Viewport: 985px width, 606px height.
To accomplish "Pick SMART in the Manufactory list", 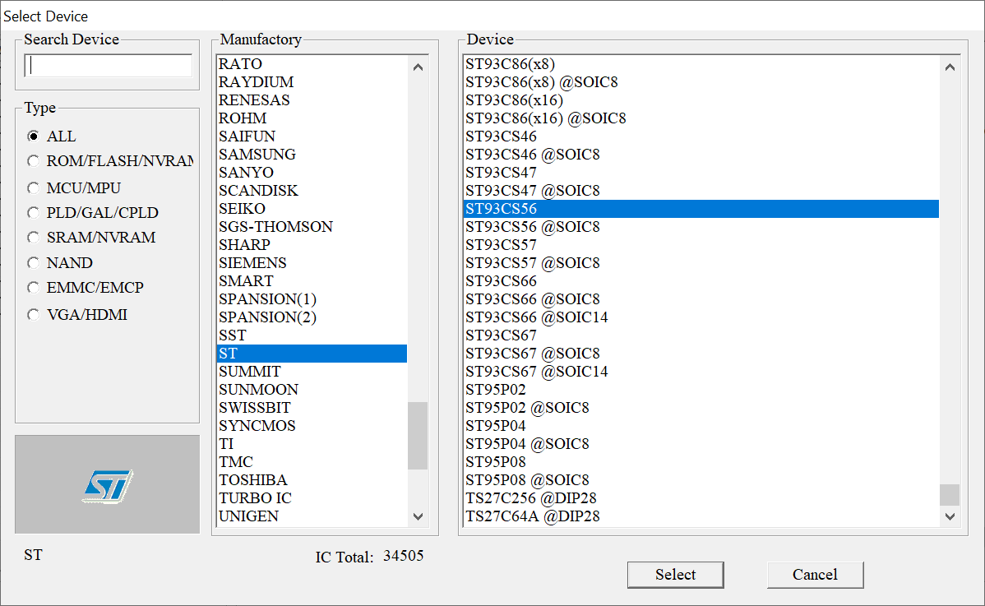I will (312, 281).
